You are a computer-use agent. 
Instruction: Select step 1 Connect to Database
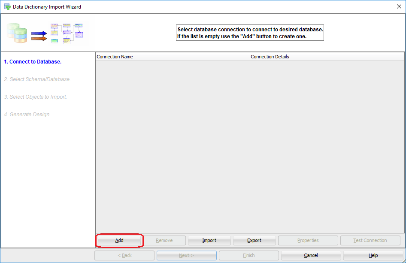point(33,61)
